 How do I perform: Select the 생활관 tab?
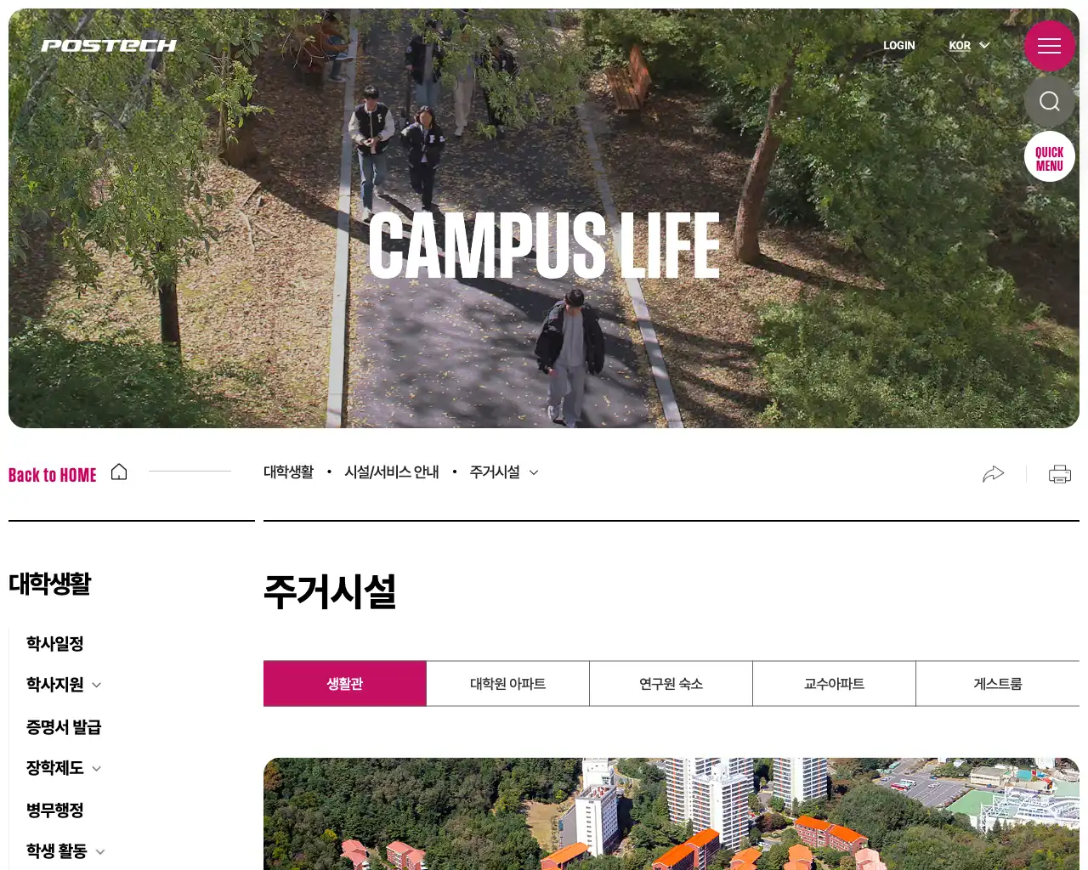(345, 684)
